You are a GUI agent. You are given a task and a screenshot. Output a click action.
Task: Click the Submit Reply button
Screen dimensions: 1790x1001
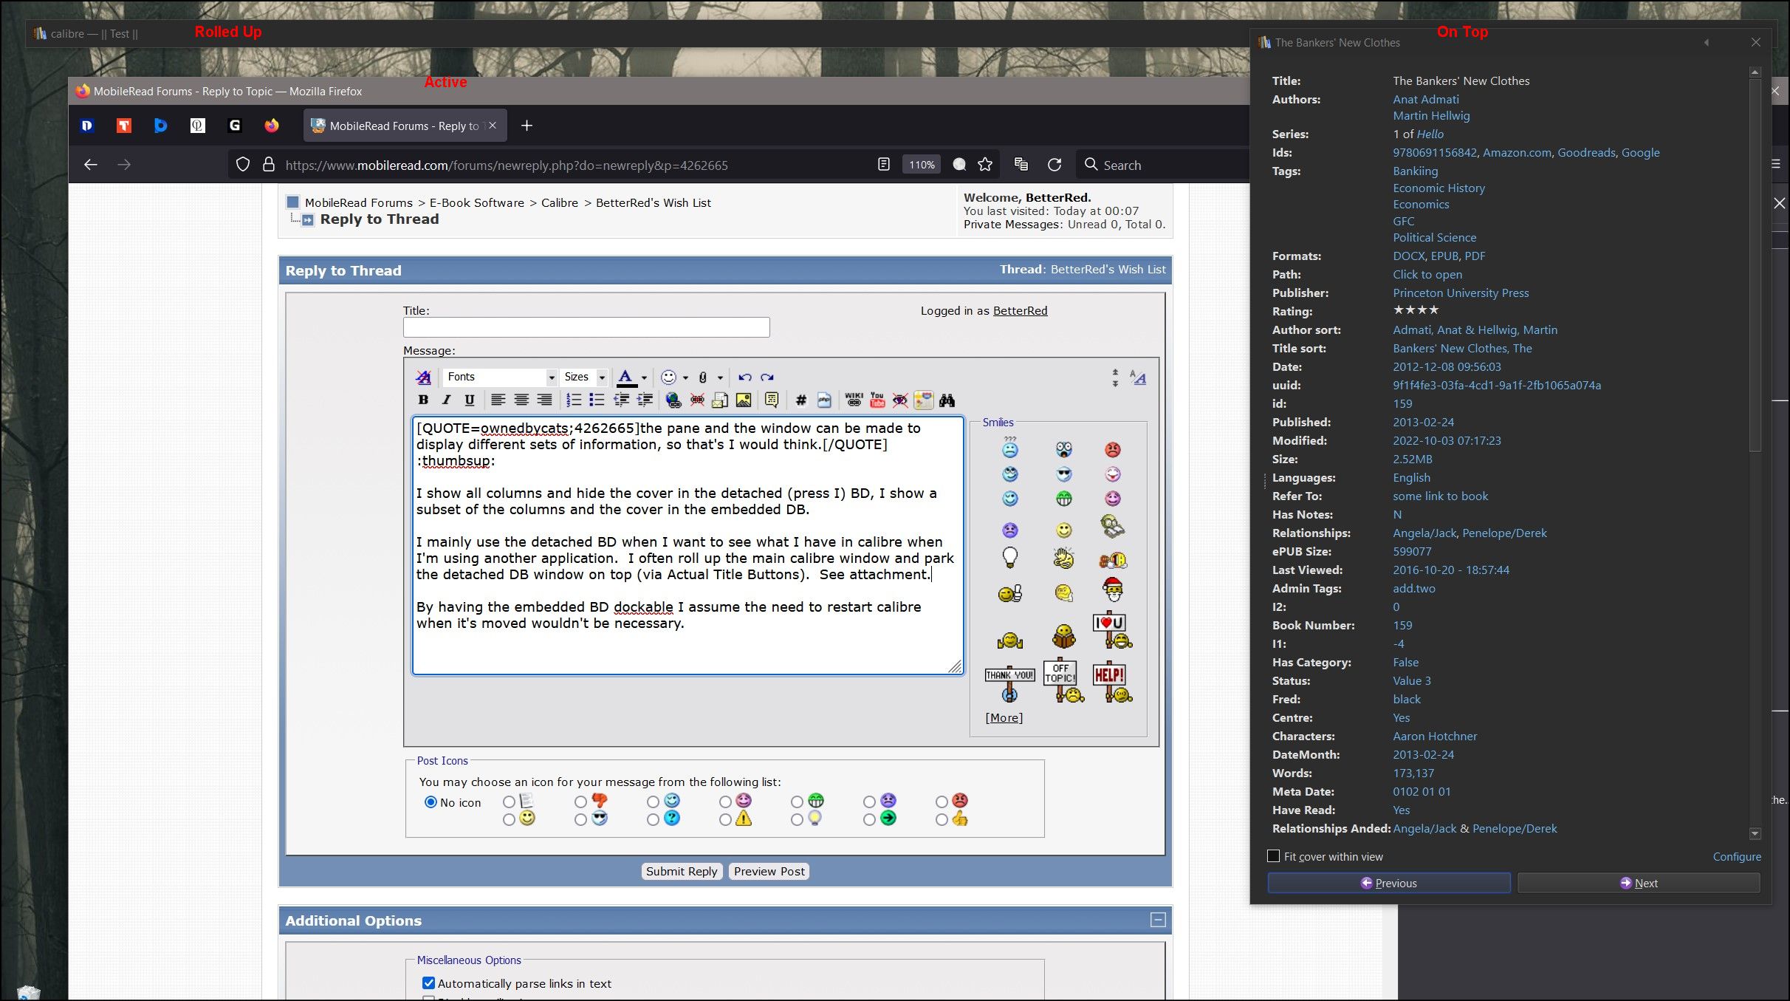pyautogui.click(x=681, y=871)
